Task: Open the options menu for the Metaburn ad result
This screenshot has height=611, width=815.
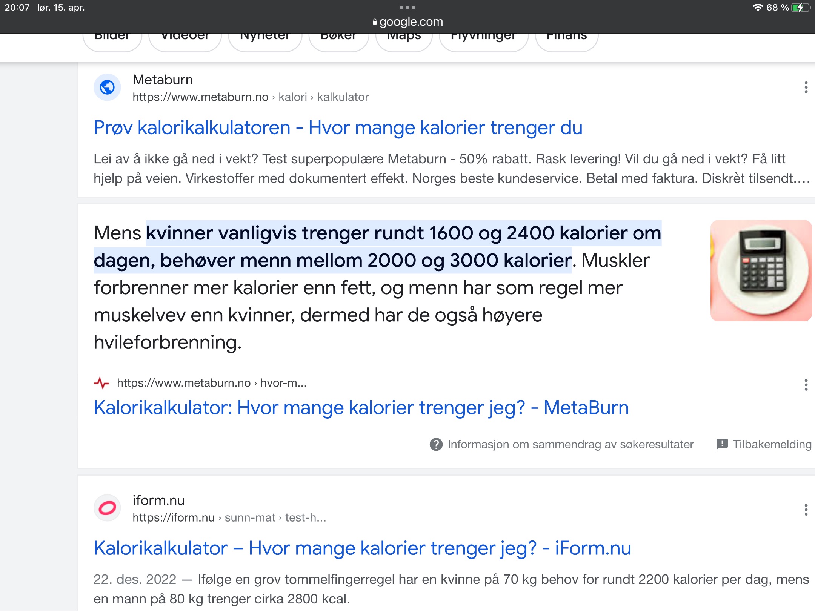Action: click(x=806, y=88)
